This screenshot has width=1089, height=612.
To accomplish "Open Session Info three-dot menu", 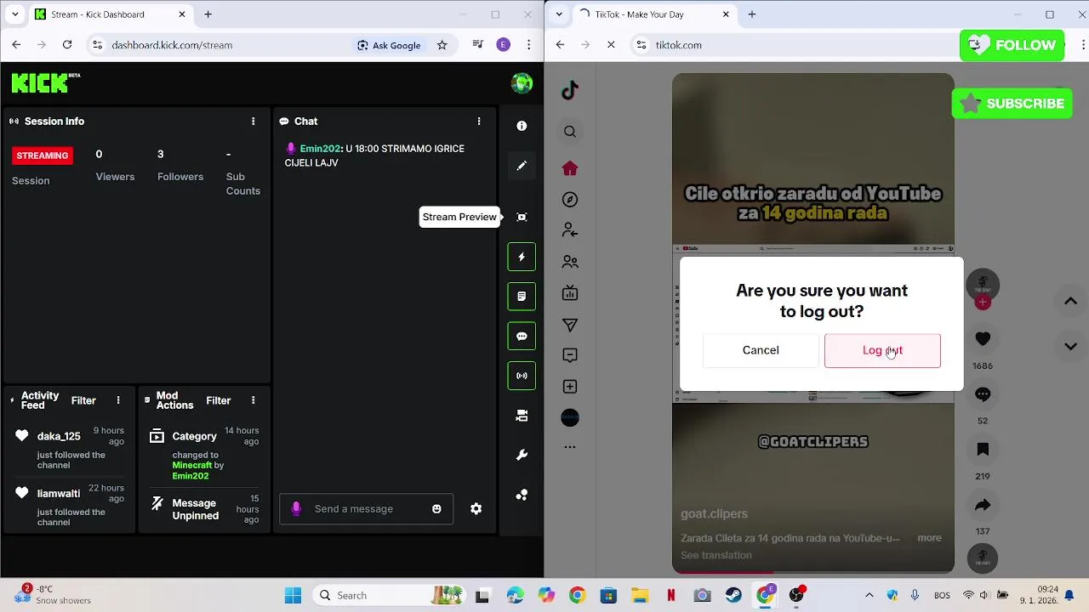I will coord(253,122).
